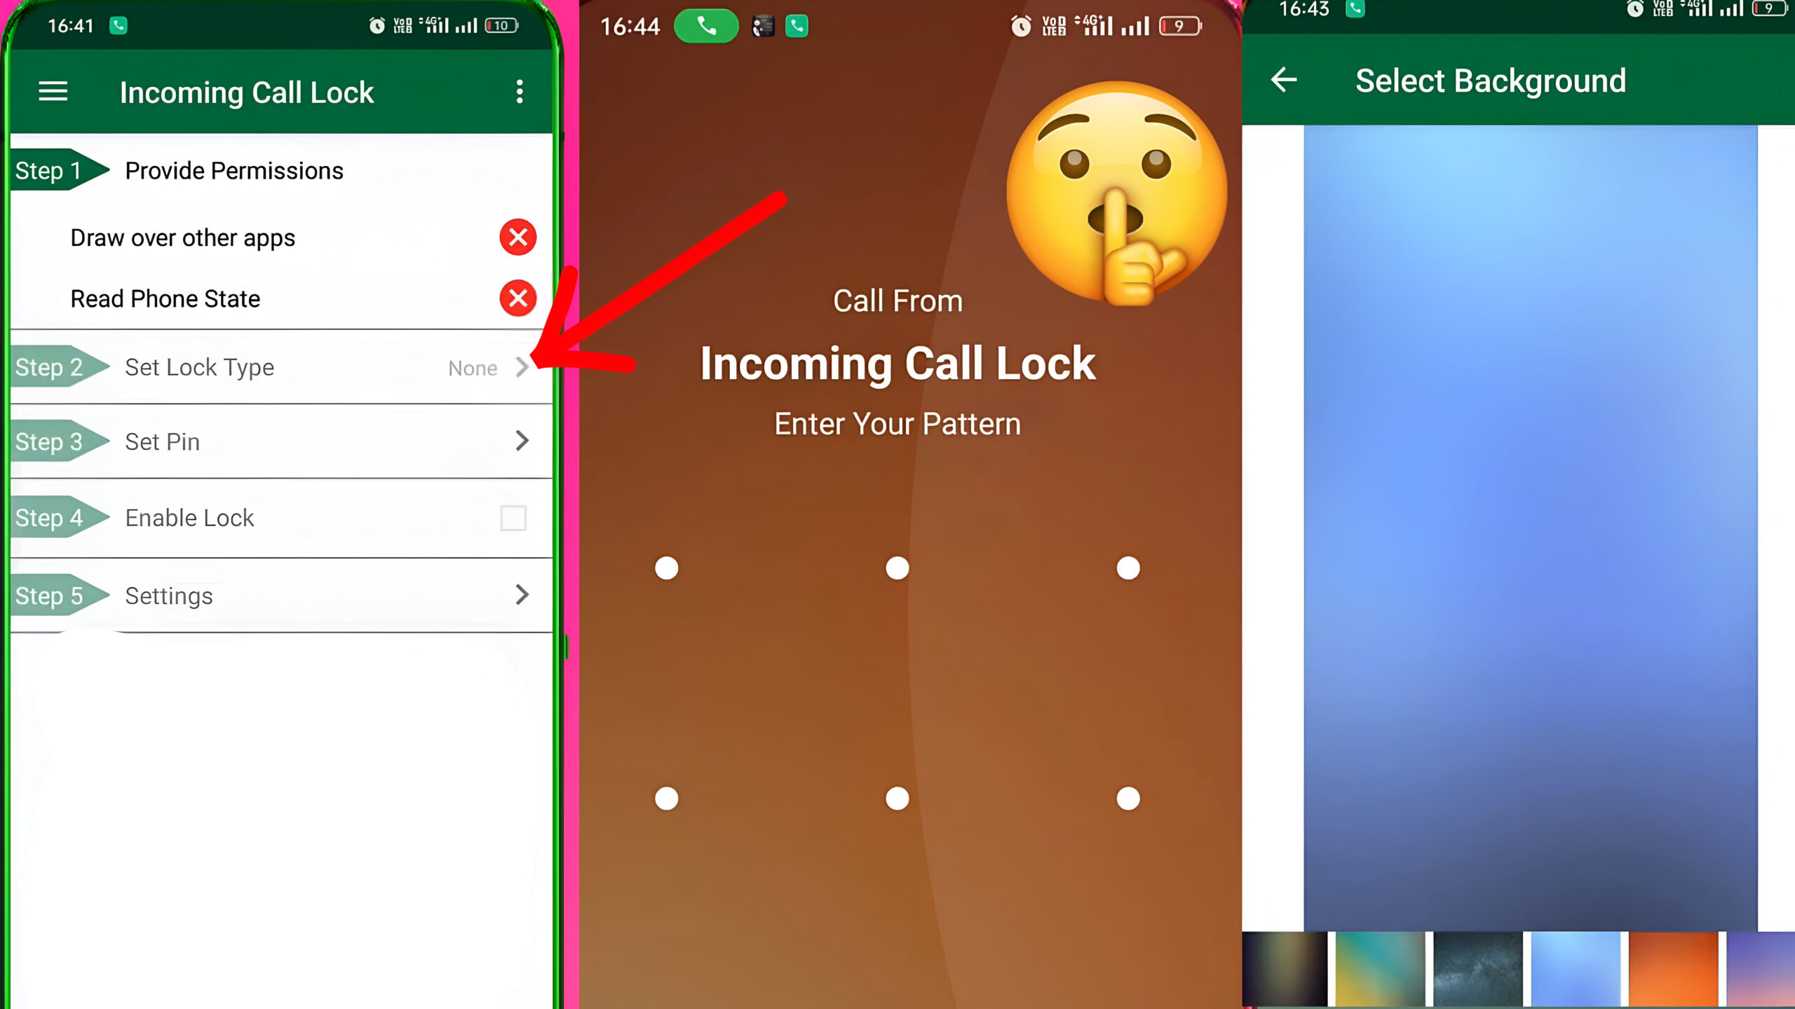Click the back arrow icon on Select Background
The height and width of the screenshot is (1009, 1795).
[x=1286, y=80]
